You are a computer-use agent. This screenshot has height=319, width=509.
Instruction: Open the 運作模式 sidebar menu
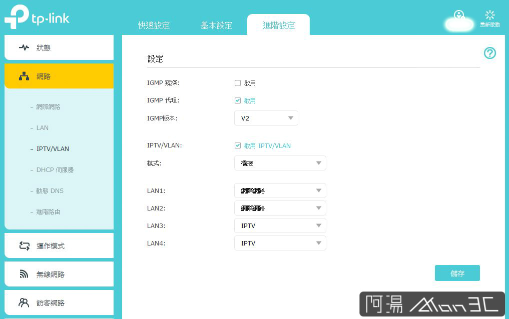click(59, 245)
